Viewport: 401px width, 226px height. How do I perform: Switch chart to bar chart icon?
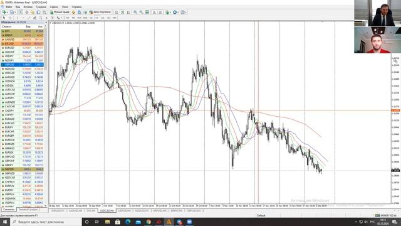tap(117, 12)
